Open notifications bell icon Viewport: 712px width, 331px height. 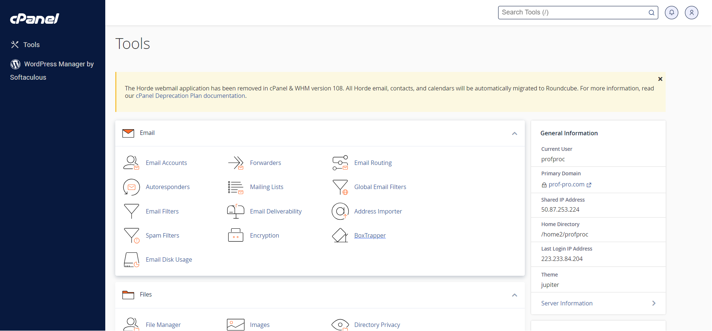coord(671,13)
